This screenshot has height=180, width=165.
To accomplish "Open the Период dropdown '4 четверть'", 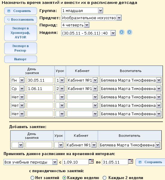I will coord(75,25).
